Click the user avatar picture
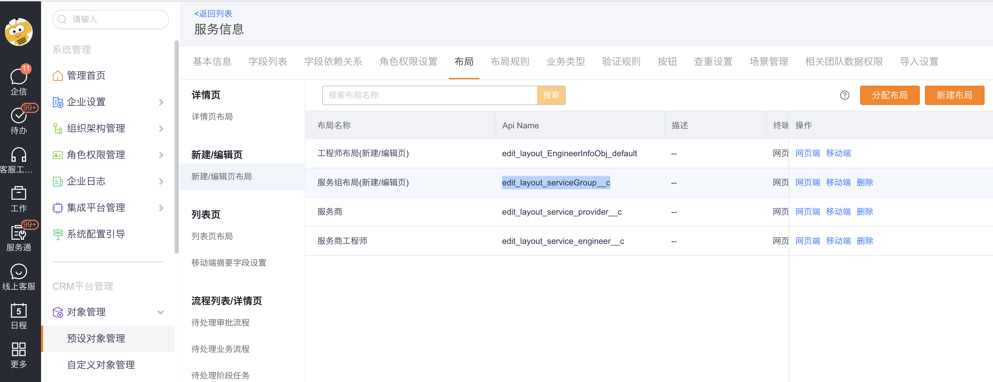The image size is (993, 382). [19, 32]
